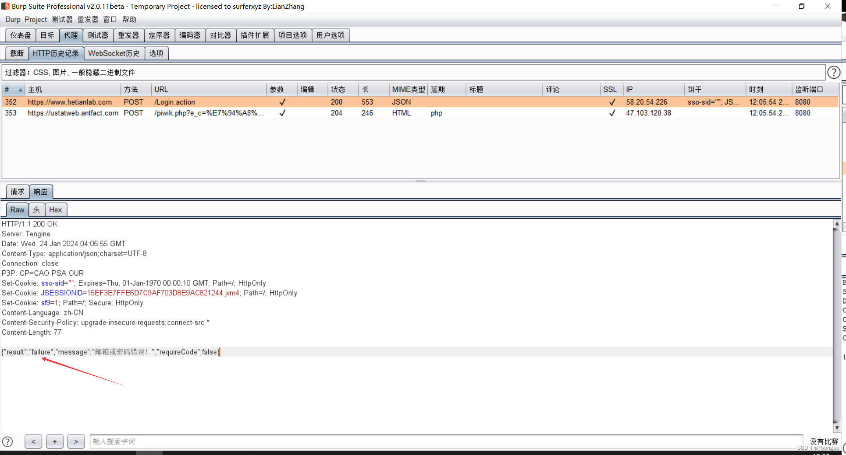Open the WebSocket历史 sub-tab
The height and width of the screenshot is (455, 846).
tap(114, 53)
